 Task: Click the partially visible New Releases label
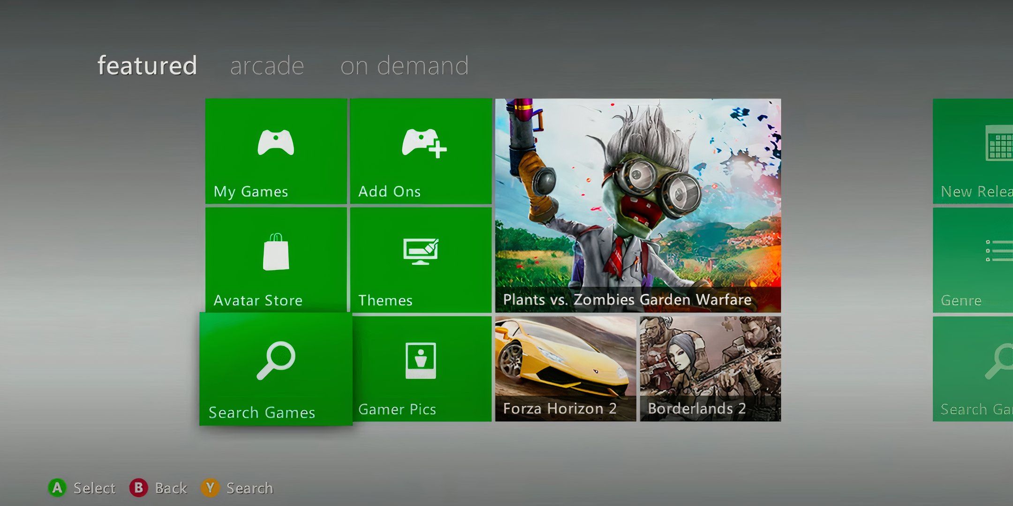(977, 192)
